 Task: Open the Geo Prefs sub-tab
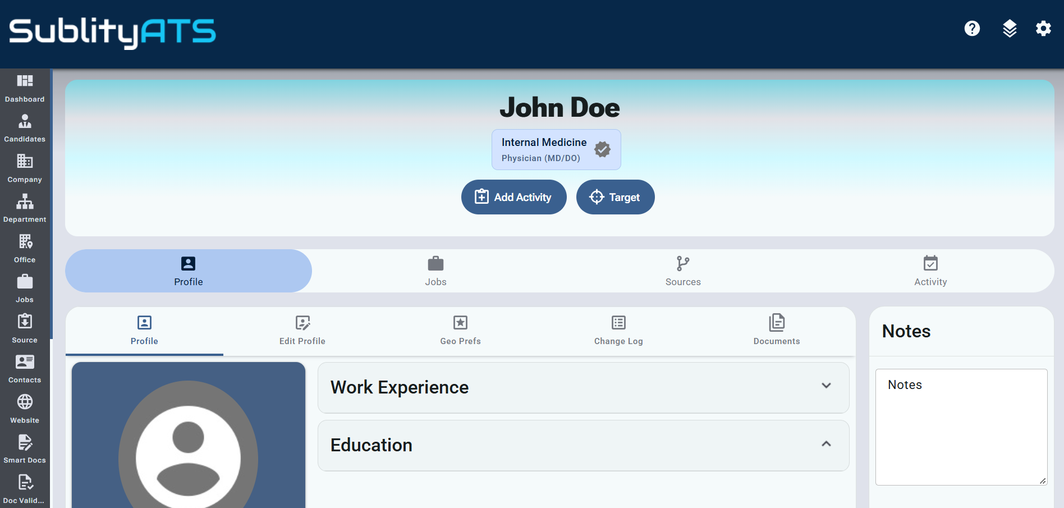461,331
